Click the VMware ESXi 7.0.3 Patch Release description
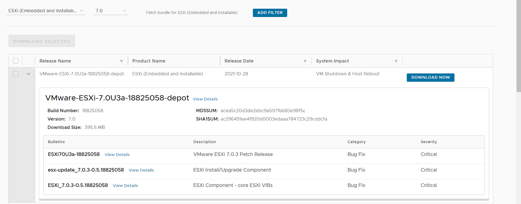 tap(233, 155)
